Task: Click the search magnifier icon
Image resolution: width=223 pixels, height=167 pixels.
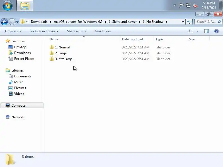Action: click(219, 22)
